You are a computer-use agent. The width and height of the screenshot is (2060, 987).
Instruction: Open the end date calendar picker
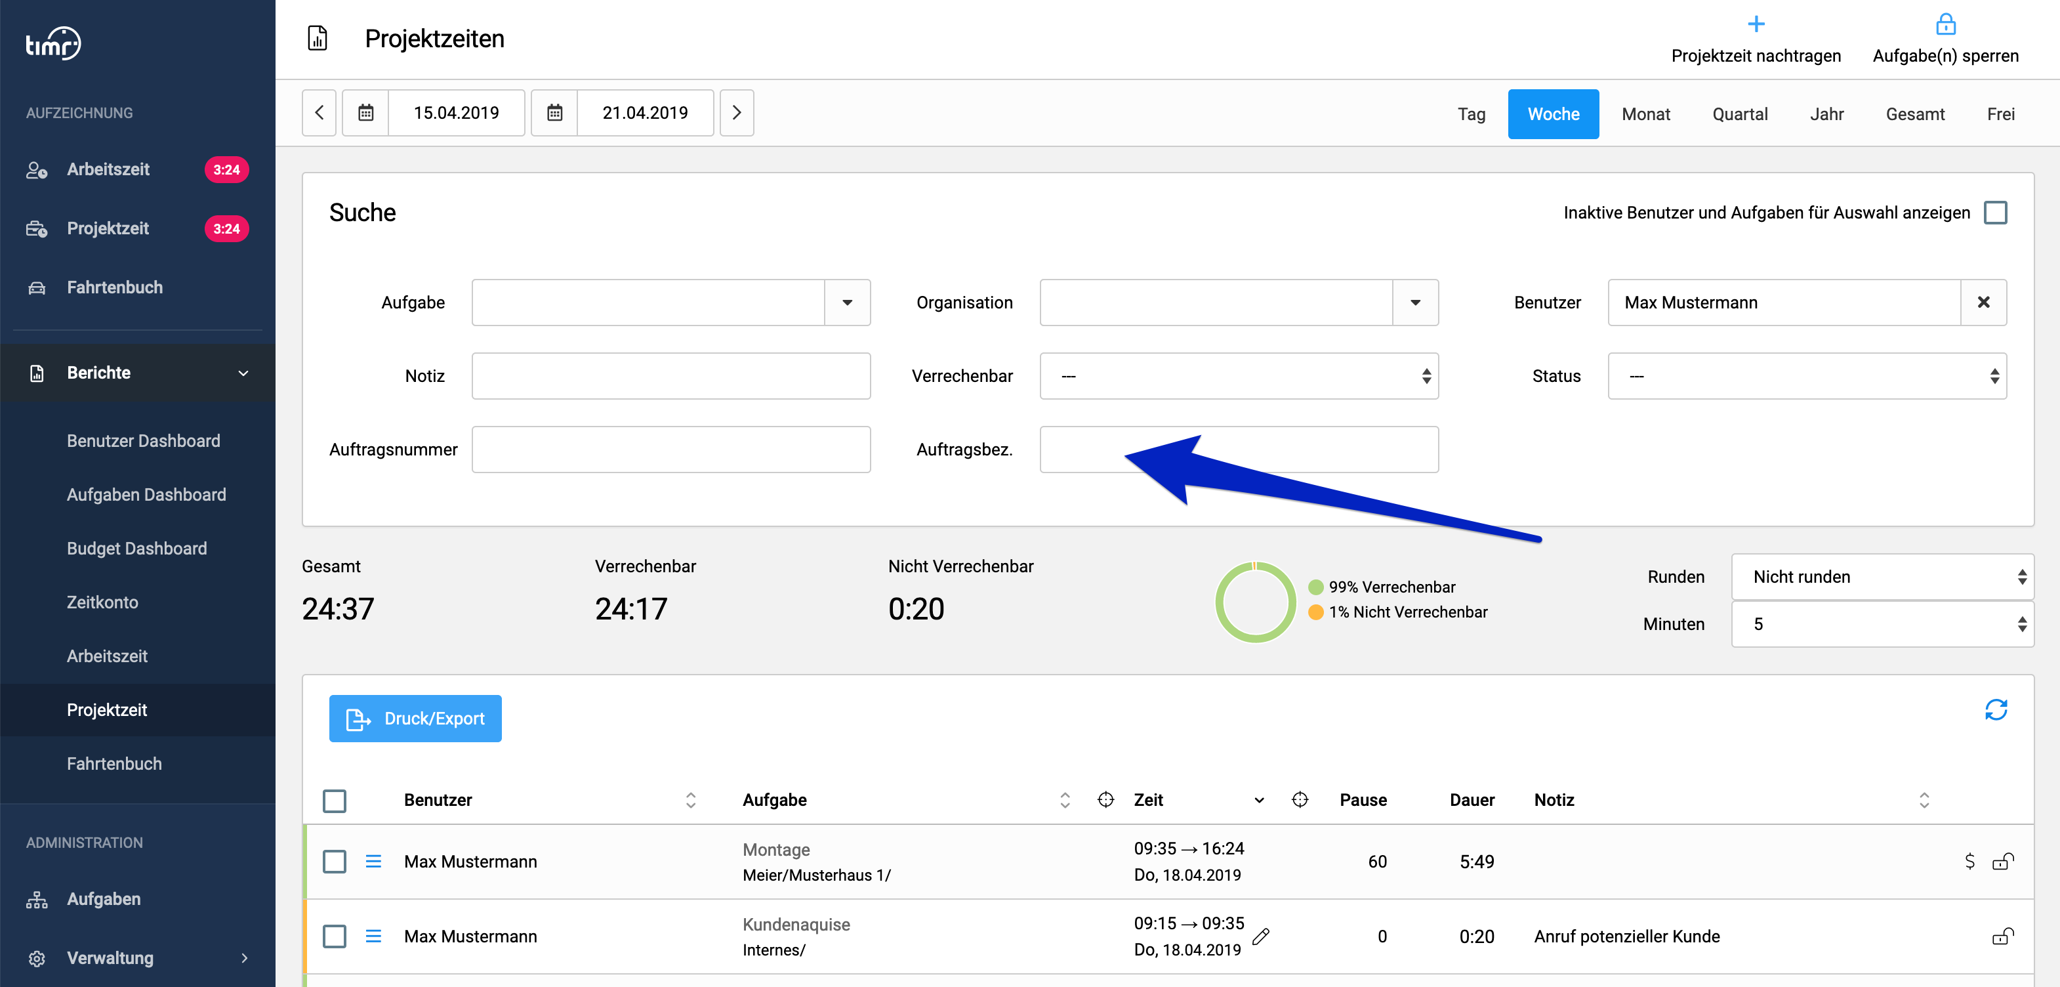(554, 113)
